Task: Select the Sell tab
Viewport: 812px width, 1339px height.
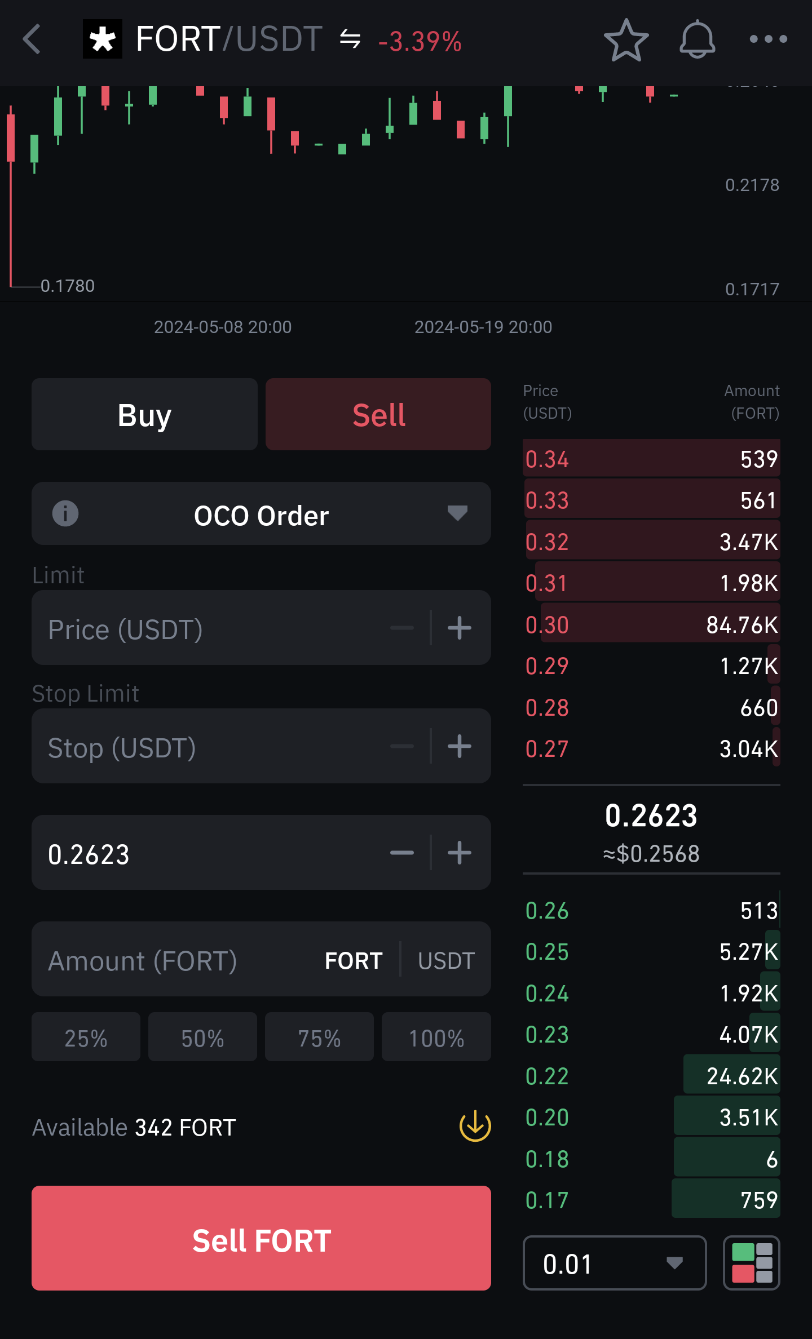Action: [378, 415]
